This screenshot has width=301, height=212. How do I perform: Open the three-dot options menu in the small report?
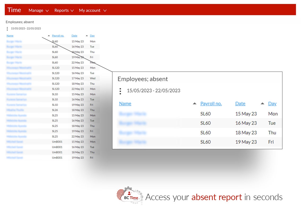7,29
